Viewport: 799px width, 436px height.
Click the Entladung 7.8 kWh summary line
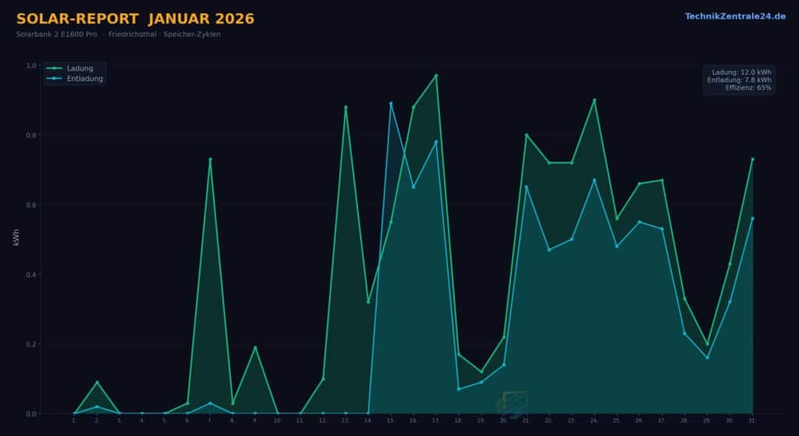pyautogui.click(x=739, y=80)
